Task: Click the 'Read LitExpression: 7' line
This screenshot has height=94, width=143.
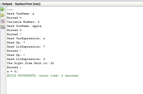Action: [26, 47]
